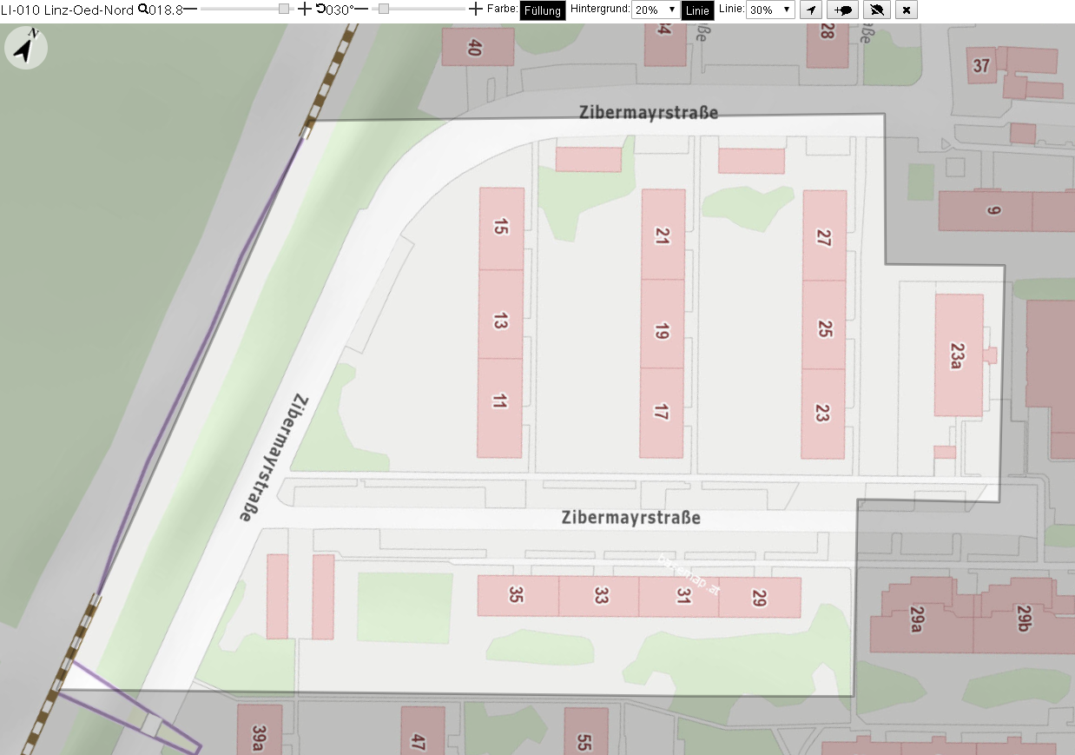Image resolution: width=1075 pixels, height=755 pixels.
Task: Click the rotate icon beside 030°
Action: point(320,9)
